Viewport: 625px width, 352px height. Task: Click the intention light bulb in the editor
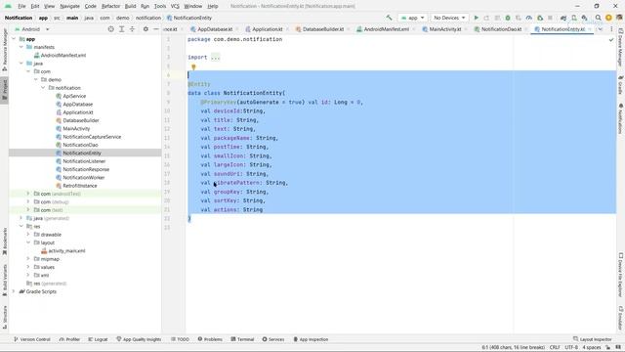(193, 67)
